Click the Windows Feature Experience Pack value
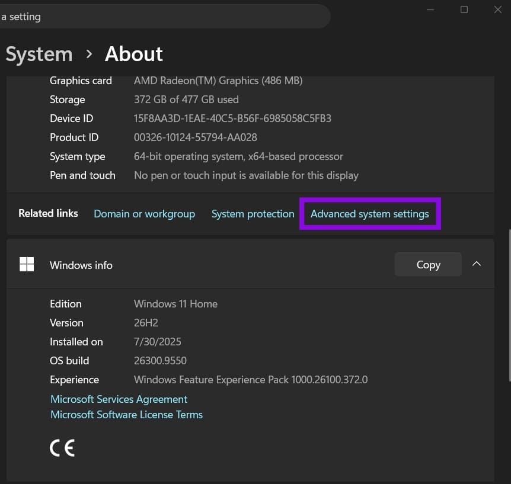The height and width of the screenshot is (484, 511). pyautogui.click(x=251, y=380)
